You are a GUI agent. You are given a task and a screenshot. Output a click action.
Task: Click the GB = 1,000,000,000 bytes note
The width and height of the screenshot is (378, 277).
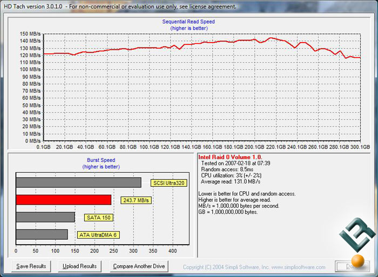228,212
